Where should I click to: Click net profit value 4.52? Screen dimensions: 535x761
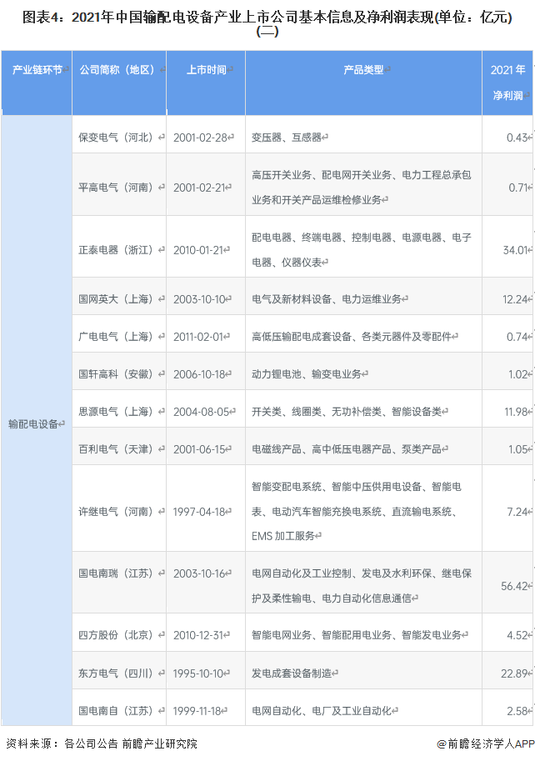[x=517, y=635]
